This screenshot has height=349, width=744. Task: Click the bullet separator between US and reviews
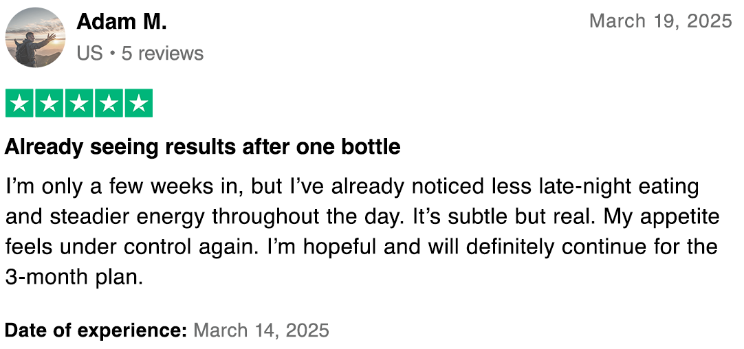point(112,54)
